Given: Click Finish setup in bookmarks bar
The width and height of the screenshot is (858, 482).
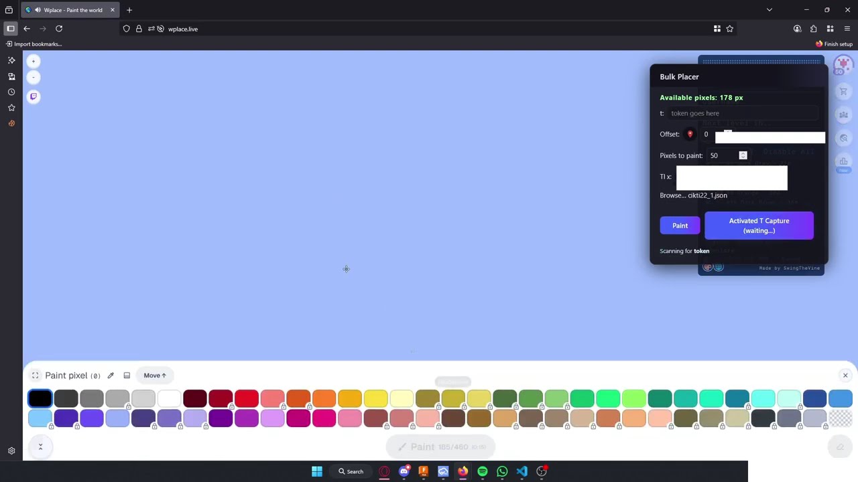Looking at the screenshot, I should point(835,44).
